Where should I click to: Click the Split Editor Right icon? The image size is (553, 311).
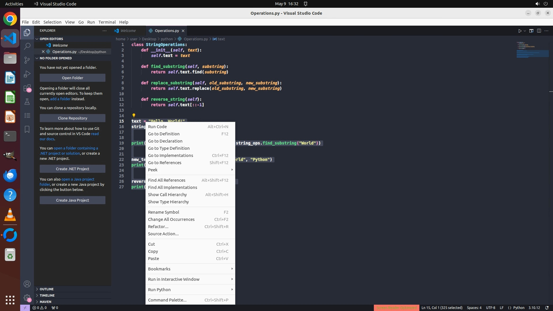pos(539,31)
